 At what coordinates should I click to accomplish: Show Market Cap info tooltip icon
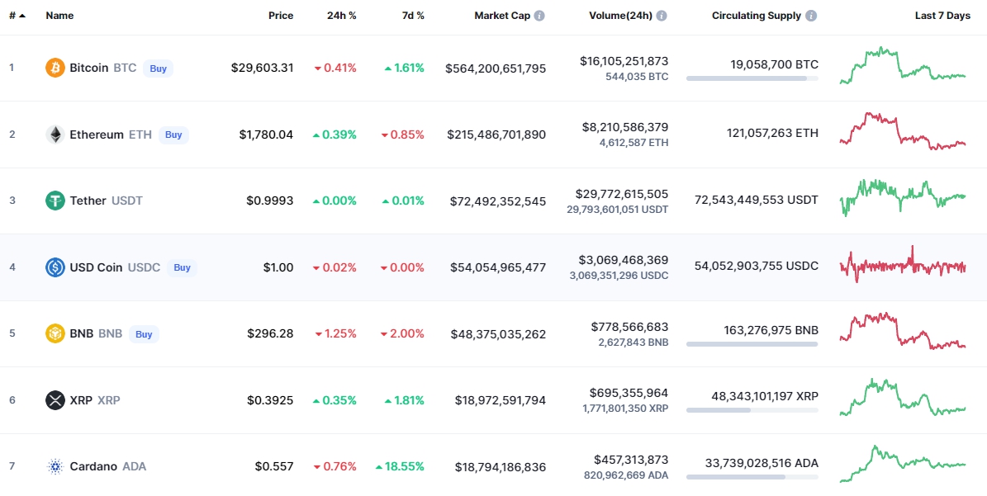[x=539, y=16]
